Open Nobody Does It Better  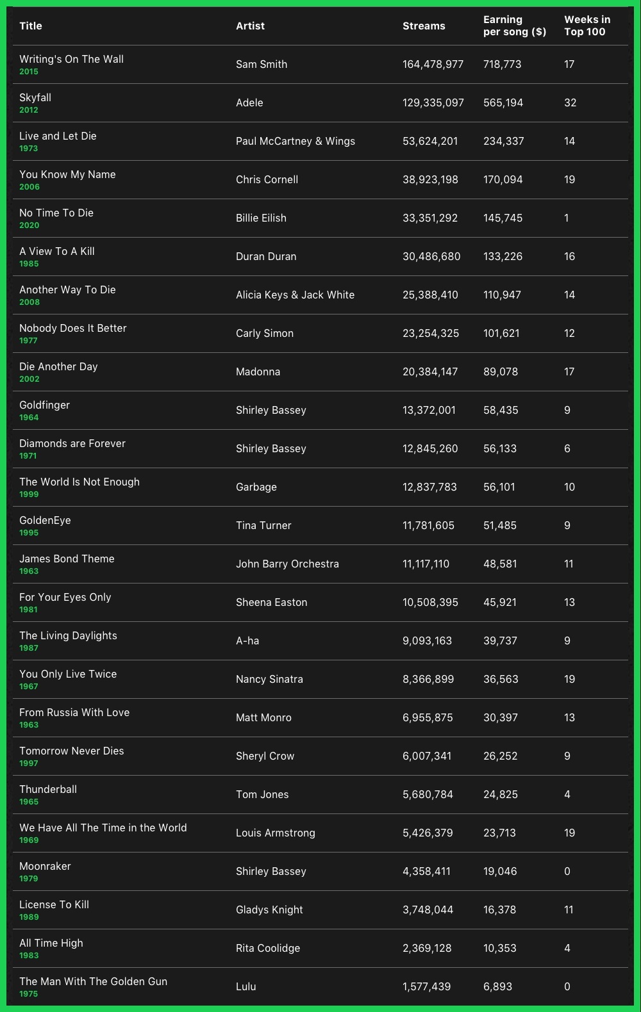coord(72,329)
